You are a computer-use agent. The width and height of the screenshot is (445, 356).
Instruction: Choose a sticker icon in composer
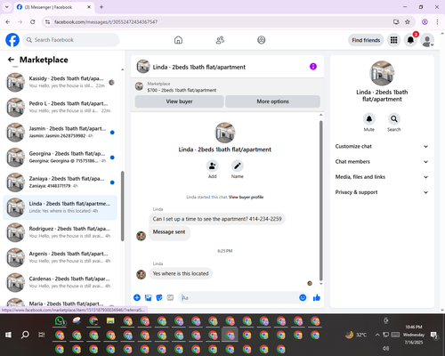click(x=159, y=297)
